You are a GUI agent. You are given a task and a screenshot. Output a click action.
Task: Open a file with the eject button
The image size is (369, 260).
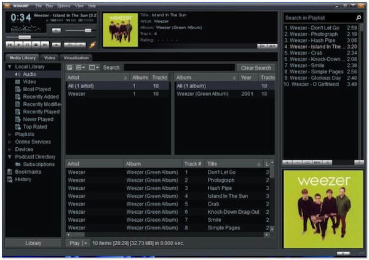pyautogui.click(x=56, y=44)
